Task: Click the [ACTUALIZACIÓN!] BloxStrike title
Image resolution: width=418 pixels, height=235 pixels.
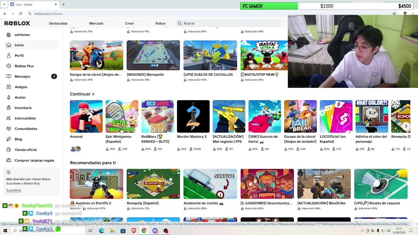Action: (x=321, y=203)
